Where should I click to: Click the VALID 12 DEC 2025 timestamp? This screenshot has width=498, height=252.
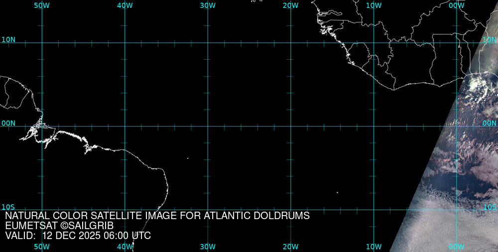(78, 236)
